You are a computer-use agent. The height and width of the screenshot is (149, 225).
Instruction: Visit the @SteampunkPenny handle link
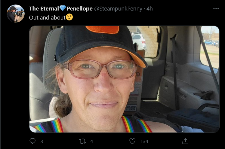(118, 9)
